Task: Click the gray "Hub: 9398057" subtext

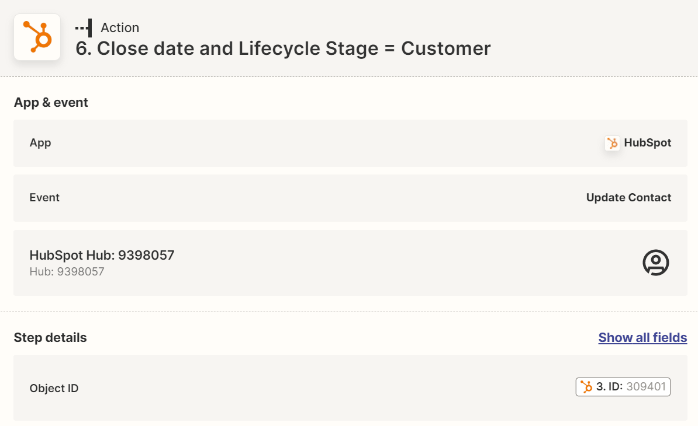Action: (x=67, y=271)
